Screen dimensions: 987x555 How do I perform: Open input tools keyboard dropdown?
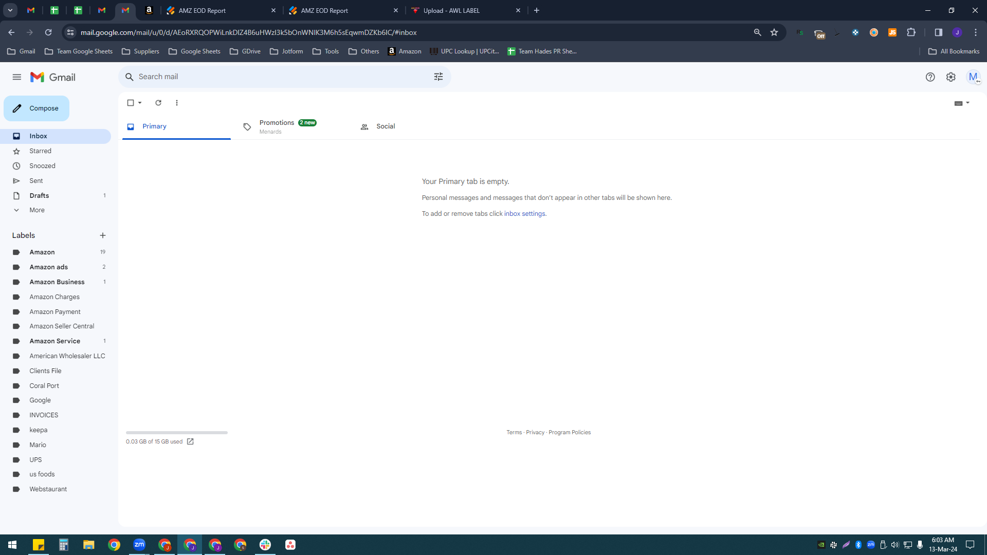click(962, 103)
